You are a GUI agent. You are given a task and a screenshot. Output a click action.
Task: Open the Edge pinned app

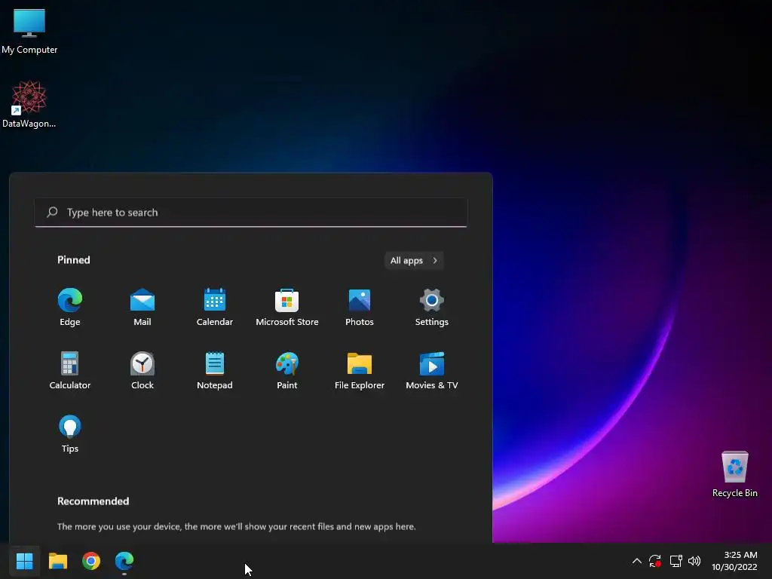tap(70, 308)
